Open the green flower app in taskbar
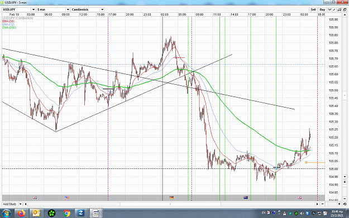The width and height of the screenshot is (349, 218). [51, 214]
